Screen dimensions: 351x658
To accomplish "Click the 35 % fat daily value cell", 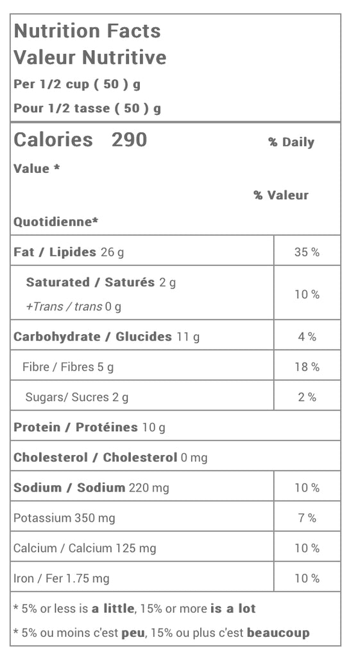I will tap(307, 251).
